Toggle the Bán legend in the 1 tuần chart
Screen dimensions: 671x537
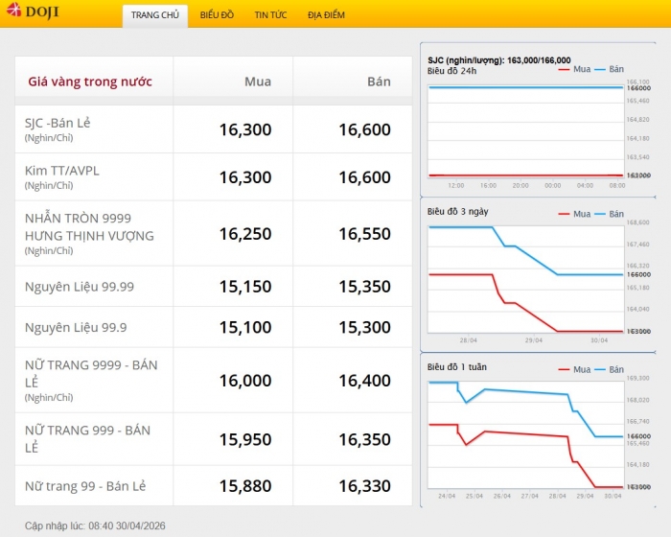(608, 368)
